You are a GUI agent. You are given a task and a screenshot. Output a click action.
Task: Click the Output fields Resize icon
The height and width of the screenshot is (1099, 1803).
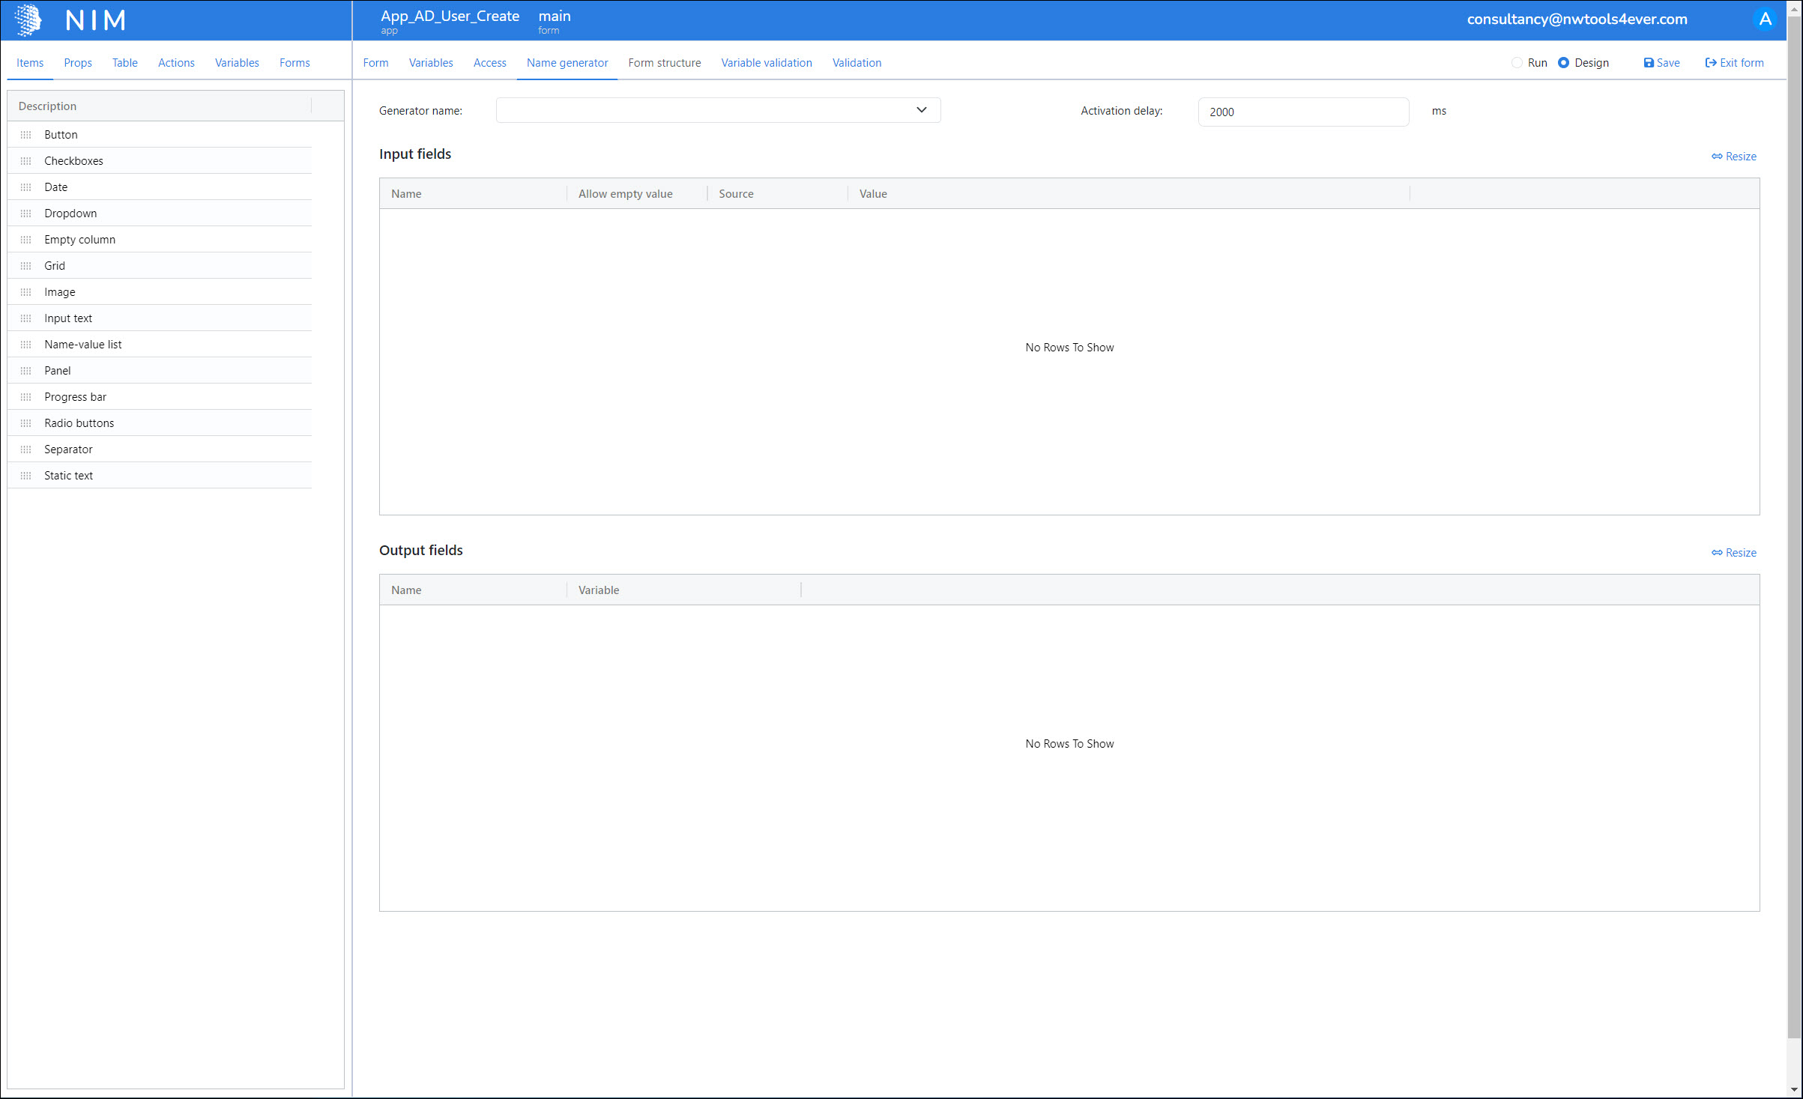click(1717, 553)
